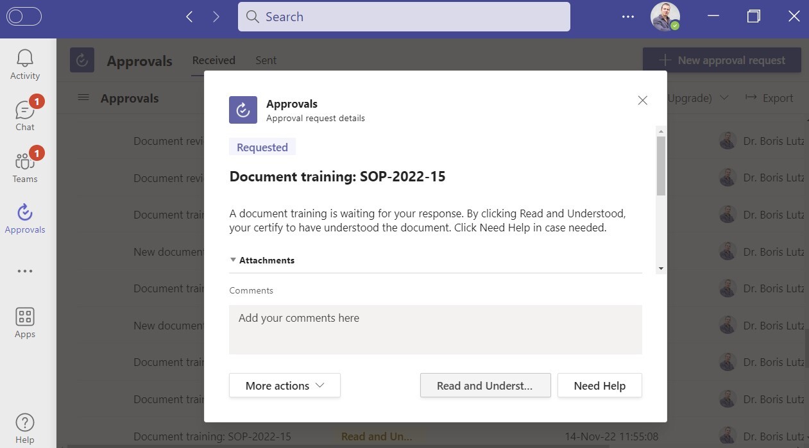The height and width of the screenshot is (448, 809).
Task: Click the Approvals app logo in header
Action: [x=82, y=60]
